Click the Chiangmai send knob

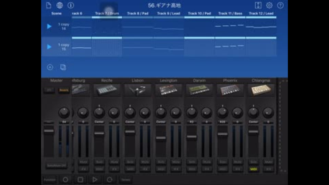tap(268, 113)
